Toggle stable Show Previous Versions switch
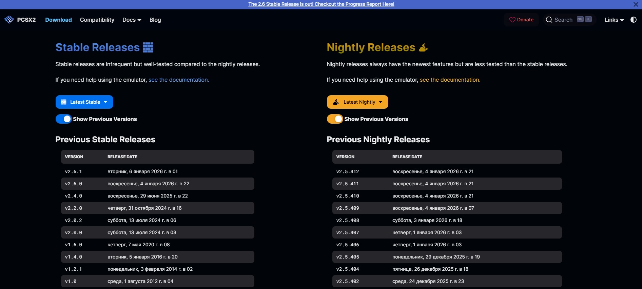This screenshot has width=642, height=289. click(x=63, y=119)
